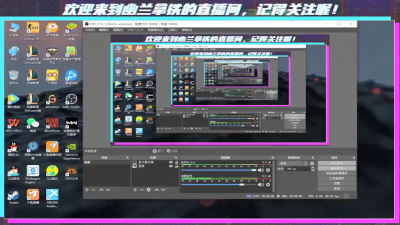Toggle the lock on the 显示器采集 source
The image size is (400, 225).
(x=176, y=162)
